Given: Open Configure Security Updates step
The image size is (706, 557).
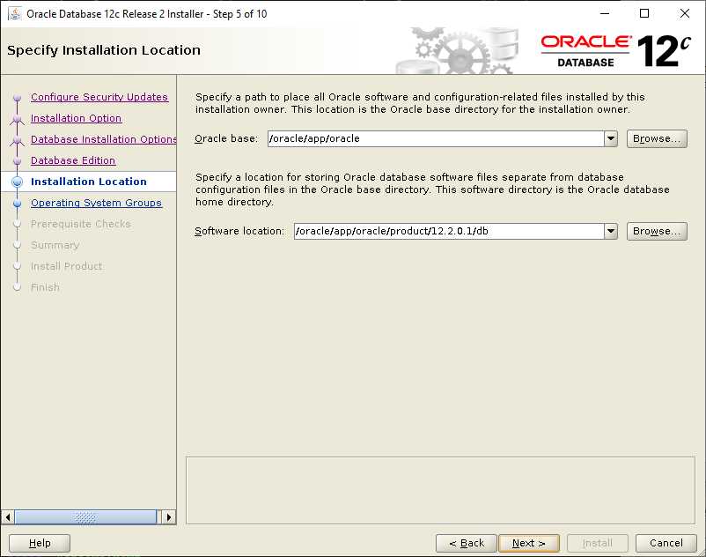Looking at the screenshot, I should [99, 97].
